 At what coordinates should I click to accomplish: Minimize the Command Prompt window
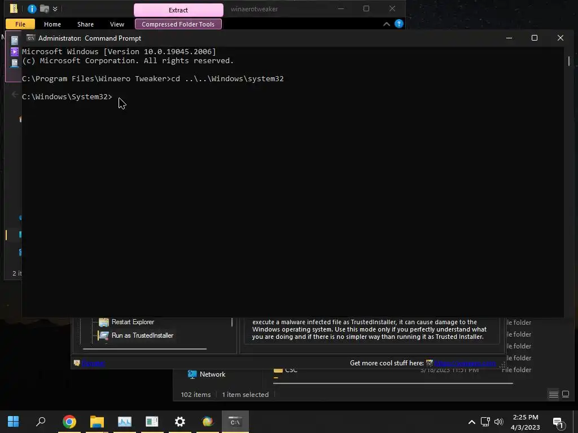pyautogui.click(x=509, y=38)
